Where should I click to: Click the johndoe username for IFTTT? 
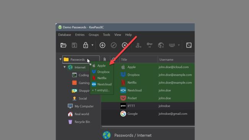click(164, 106)
